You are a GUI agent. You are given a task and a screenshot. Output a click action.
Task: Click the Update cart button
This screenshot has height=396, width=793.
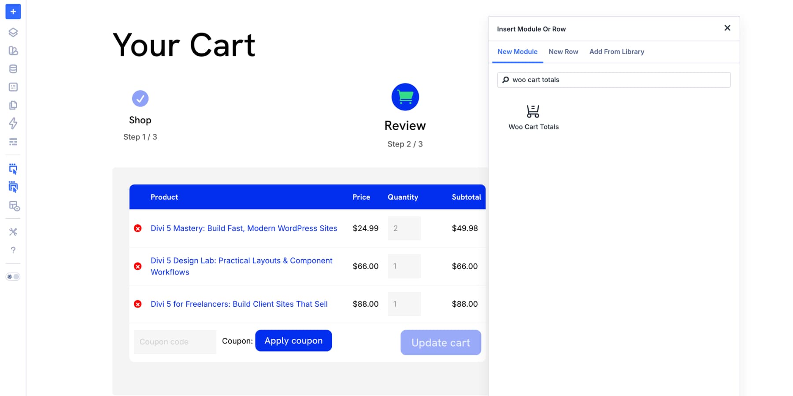click(441, 342)
